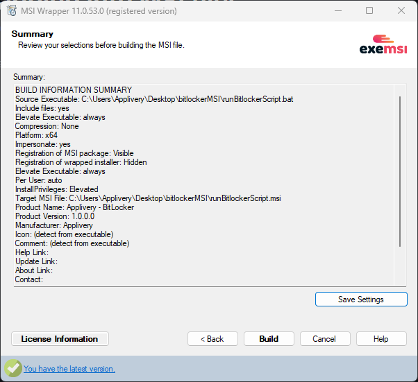Click 'Review your selections' subtitle text
Screen dimensions: 418x382
101,45
